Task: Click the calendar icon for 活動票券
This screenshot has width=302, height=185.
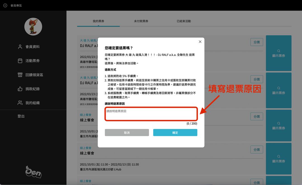Action: [20, 61]
